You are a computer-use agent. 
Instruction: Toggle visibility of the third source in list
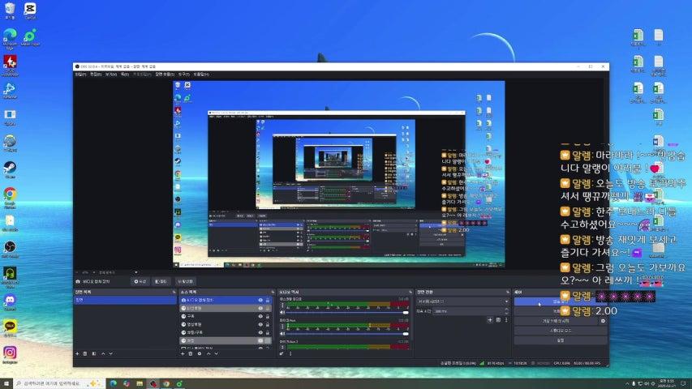(x=260, y=316)
